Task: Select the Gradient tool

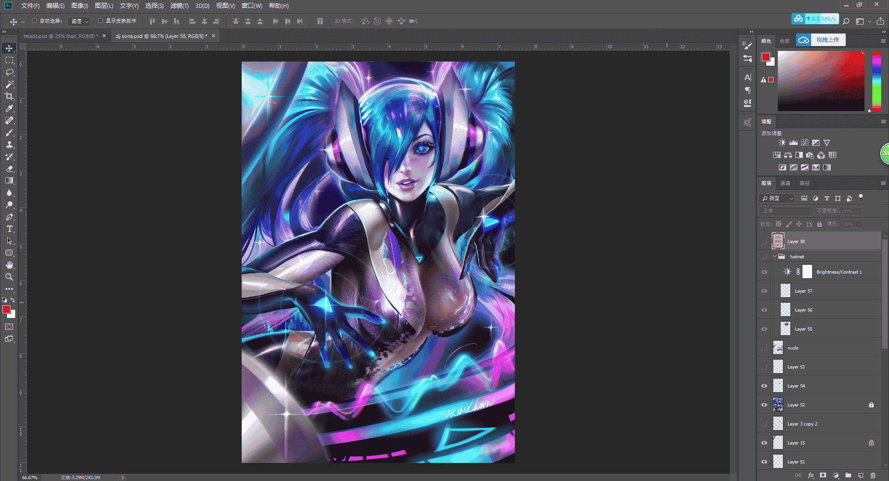Action: pos(9,181)
